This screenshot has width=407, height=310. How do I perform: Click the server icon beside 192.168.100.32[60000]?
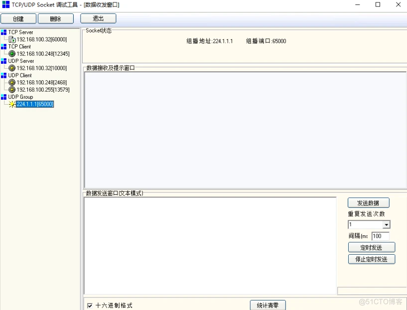click(x=11, y=39)
